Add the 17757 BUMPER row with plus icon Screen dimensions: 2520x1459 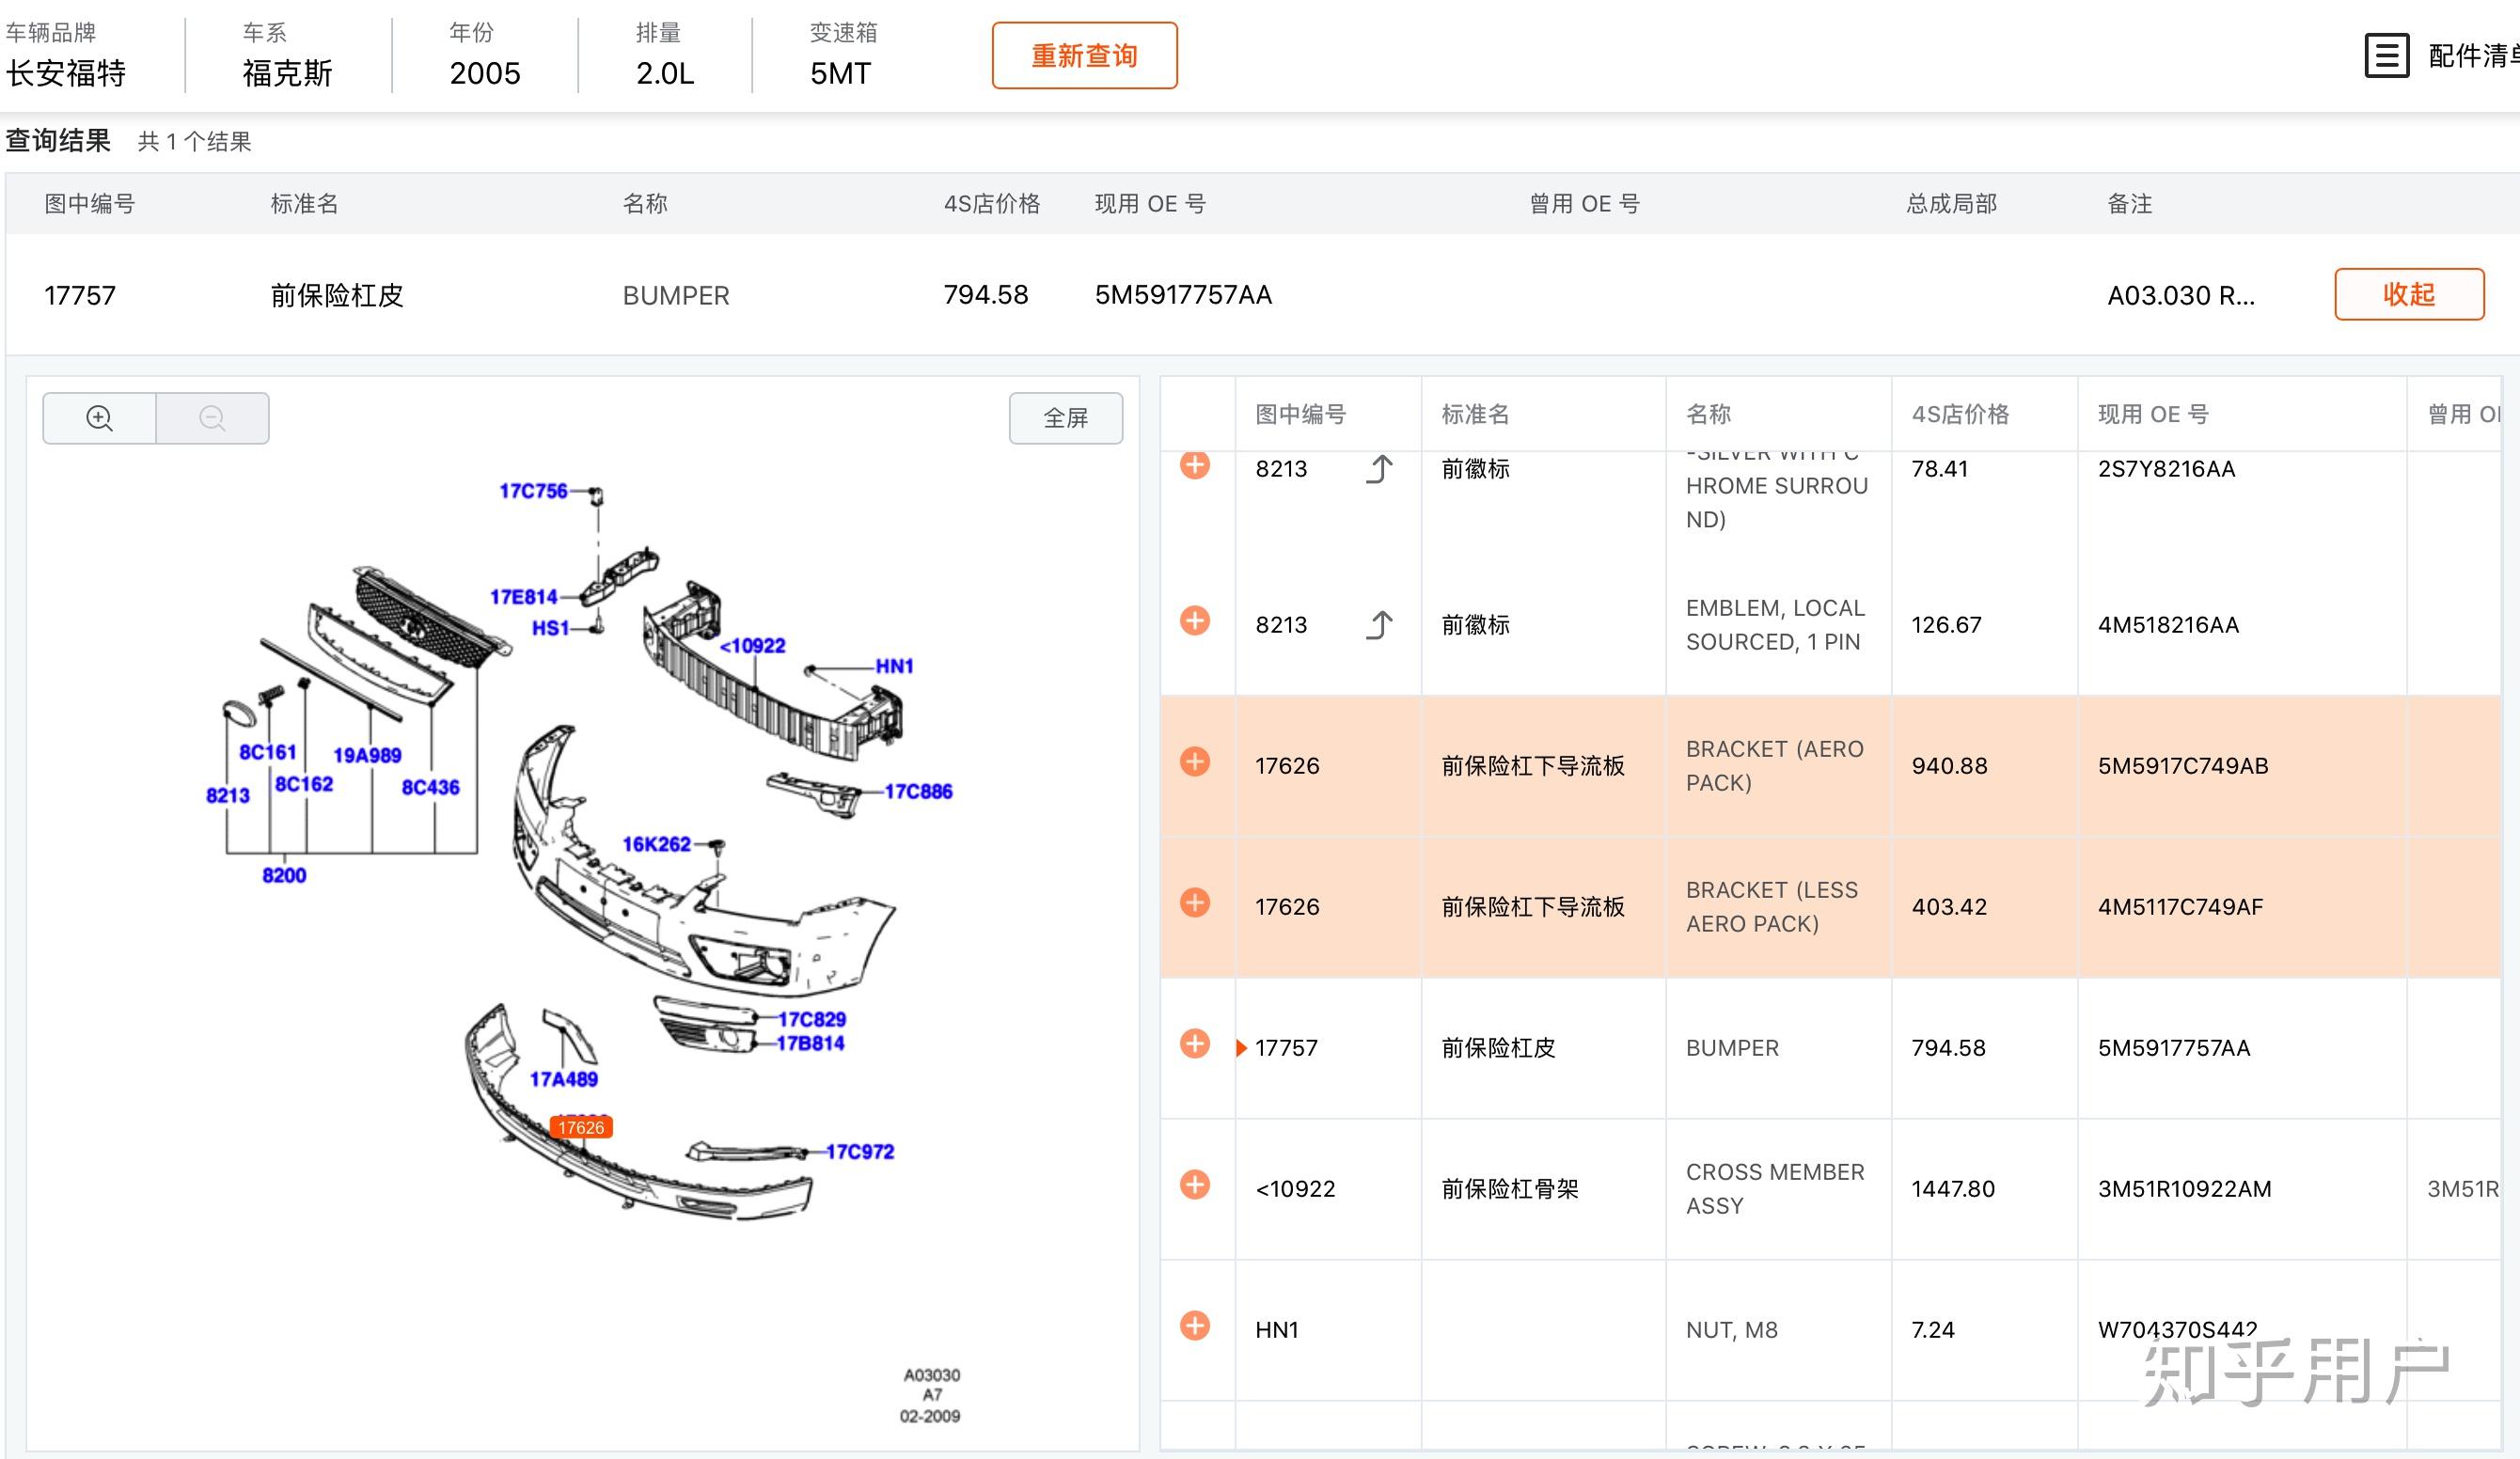[x=1194, y=1044]
